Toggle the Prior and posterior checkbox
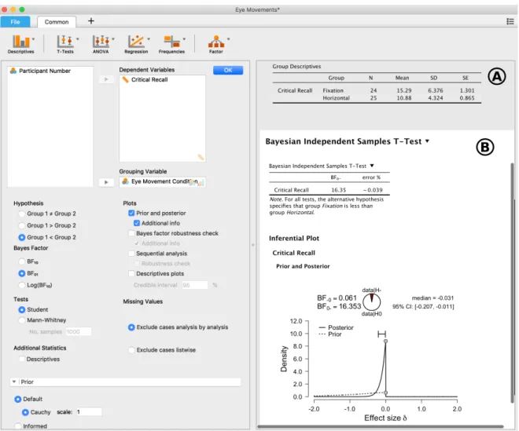Image resolution: width=519 pixels, height=431 pixels. (131, 214)
